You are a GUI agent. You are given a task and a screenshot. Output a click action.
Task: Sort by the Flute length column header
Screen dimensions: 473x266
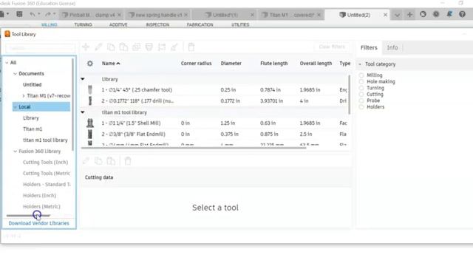(274, 64)
